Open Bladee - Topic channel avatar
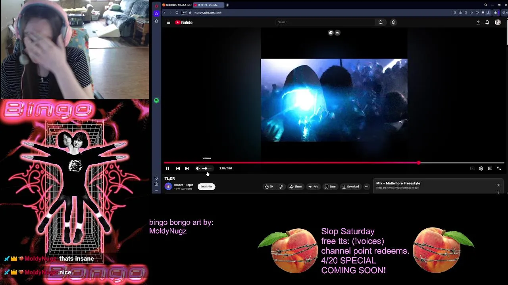508x285 pixels. pyautogui.click(x=168, y=186)
